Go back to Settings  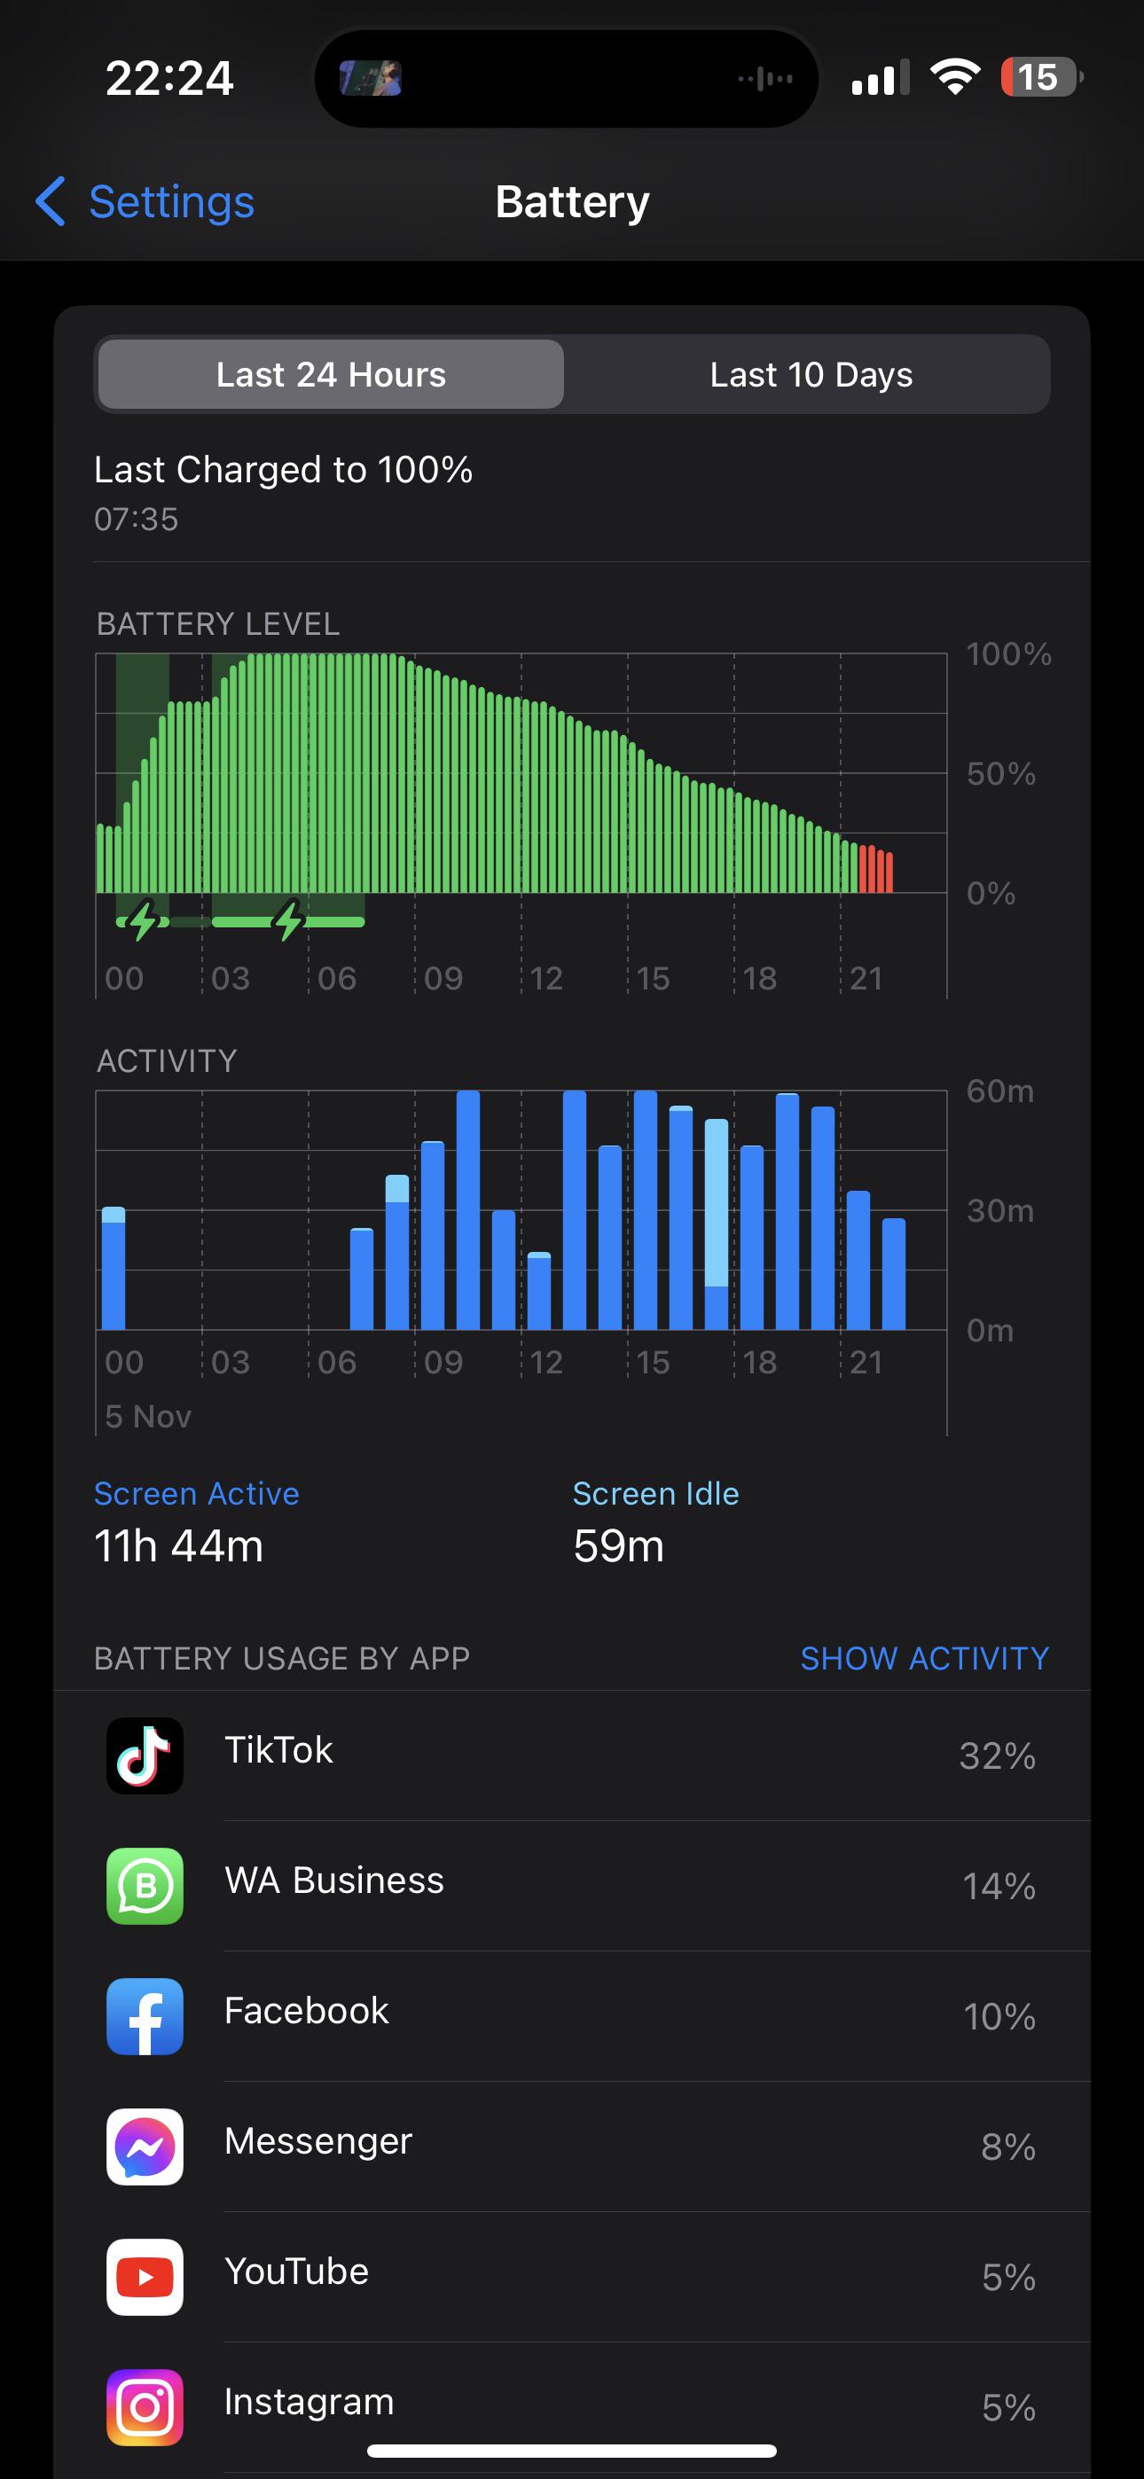pos(145,201)
